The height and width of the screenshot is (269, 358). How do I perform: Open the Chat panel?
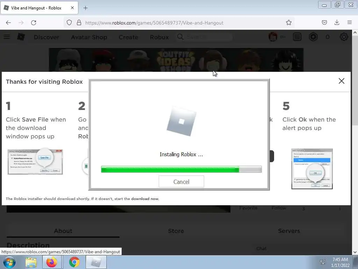coord(261,249)
